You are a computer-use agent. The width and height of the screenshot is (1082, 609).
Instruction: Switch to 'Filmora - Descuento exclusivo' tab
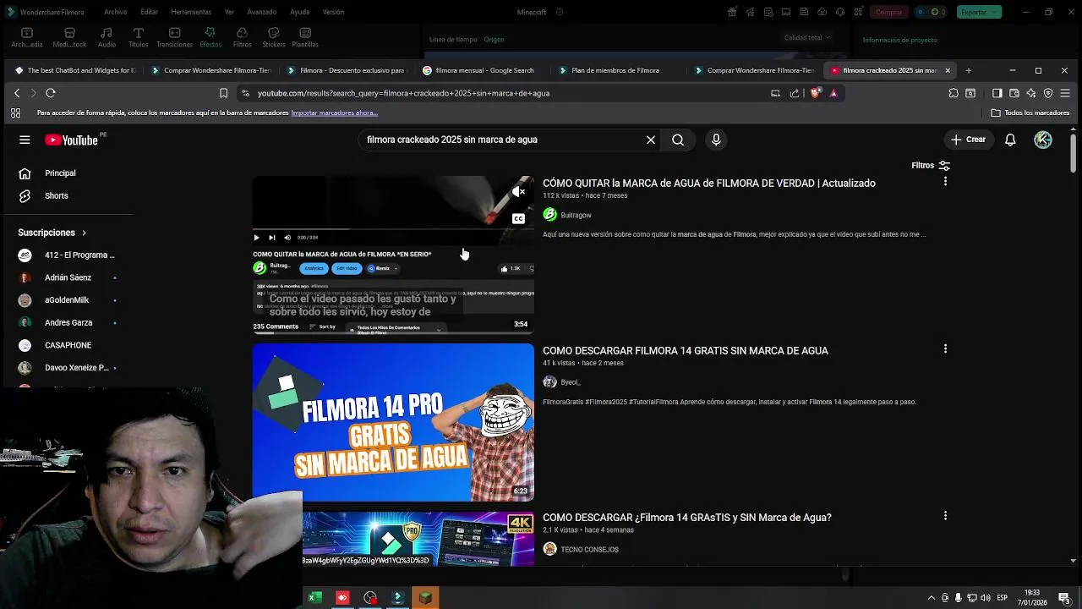tap(347, 70)
